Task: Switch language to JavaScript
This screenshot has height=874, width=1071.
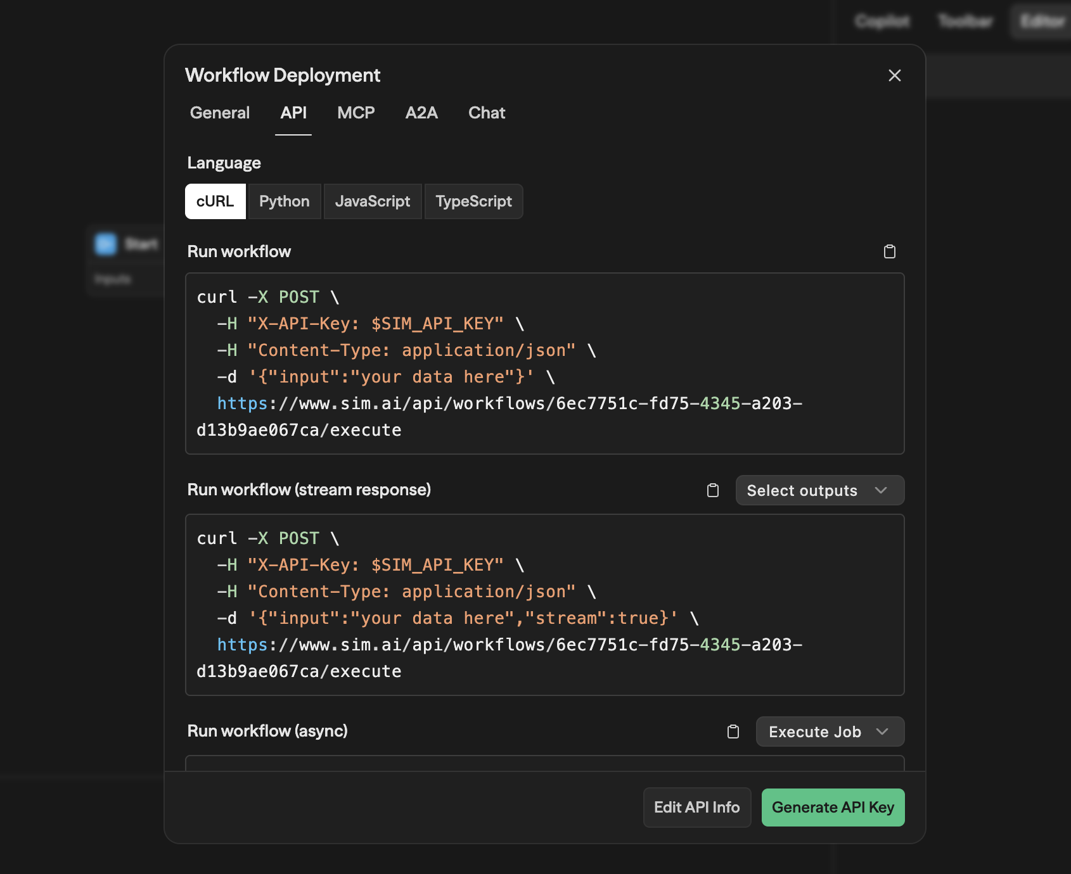Action: click(373, 201)
